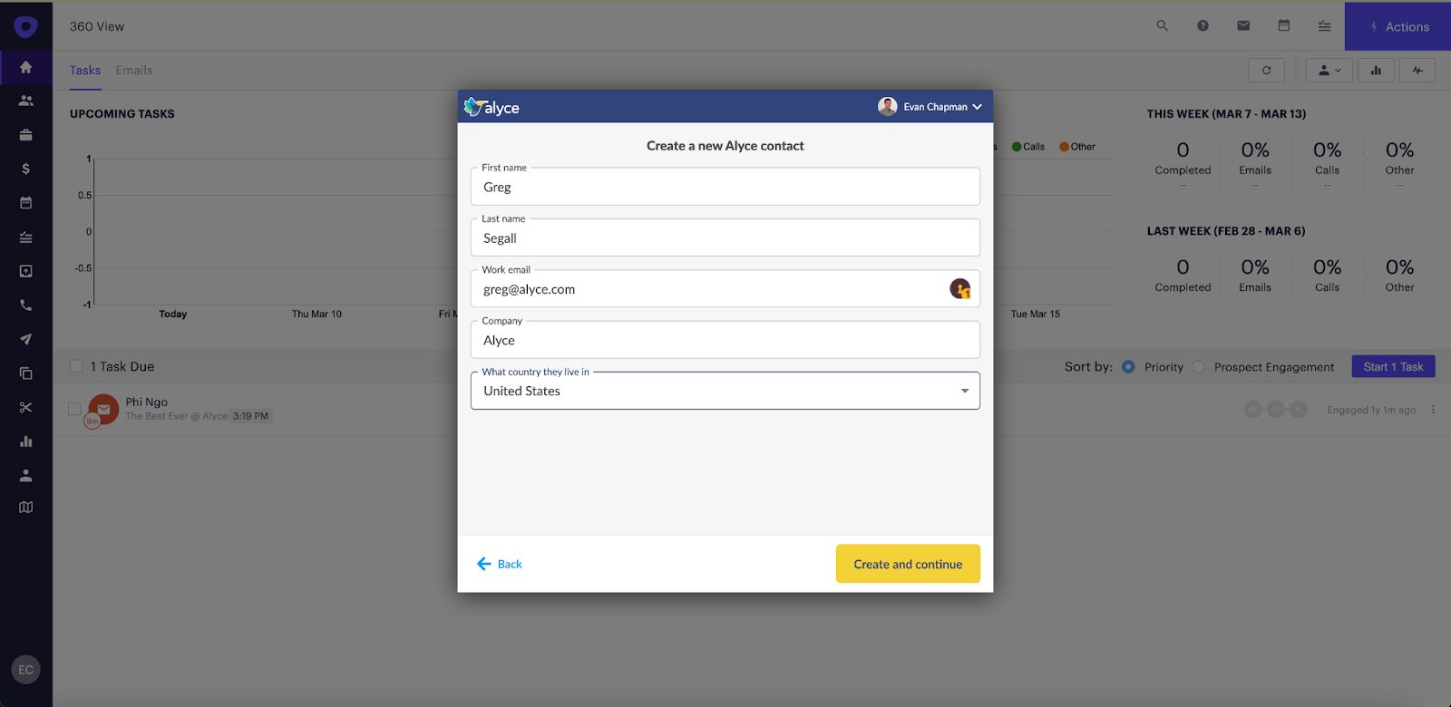
Task: Open search with the magnifier icon
Action: [1162, 25]
